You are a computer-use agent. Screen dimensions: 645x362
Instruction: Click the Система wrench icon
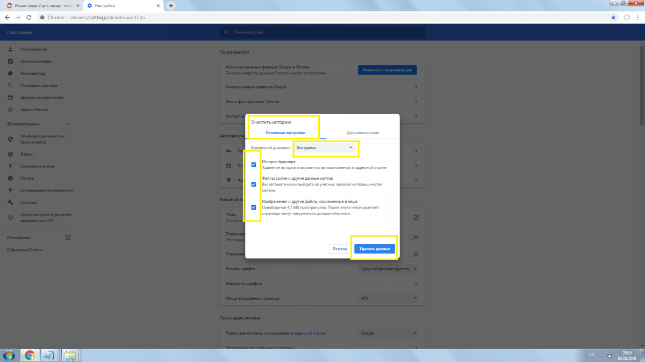(10, 202)
